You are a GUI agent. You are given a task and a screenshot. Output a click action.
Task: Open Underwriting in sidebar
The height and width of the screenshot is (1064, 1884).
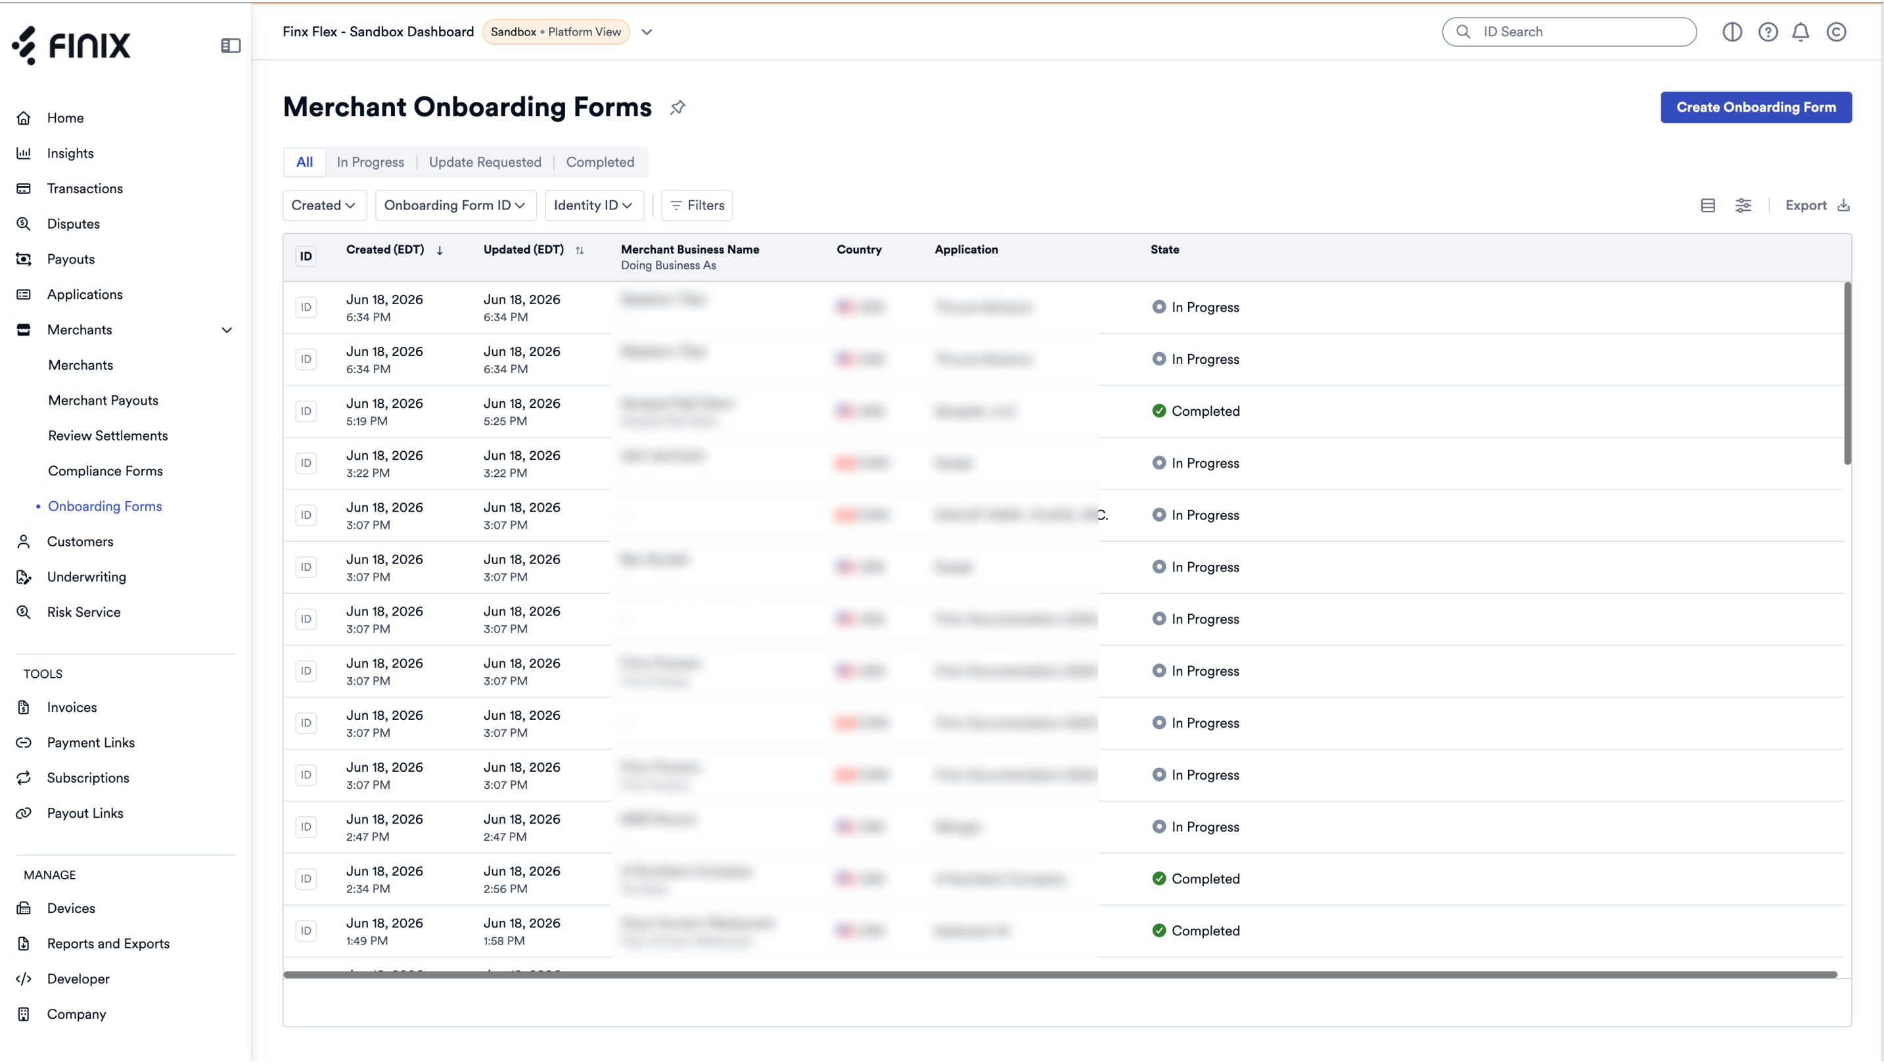(86, 577)
